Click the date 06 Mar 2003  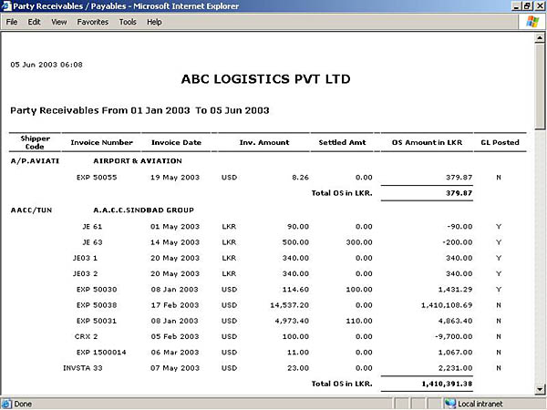[175, 352]
